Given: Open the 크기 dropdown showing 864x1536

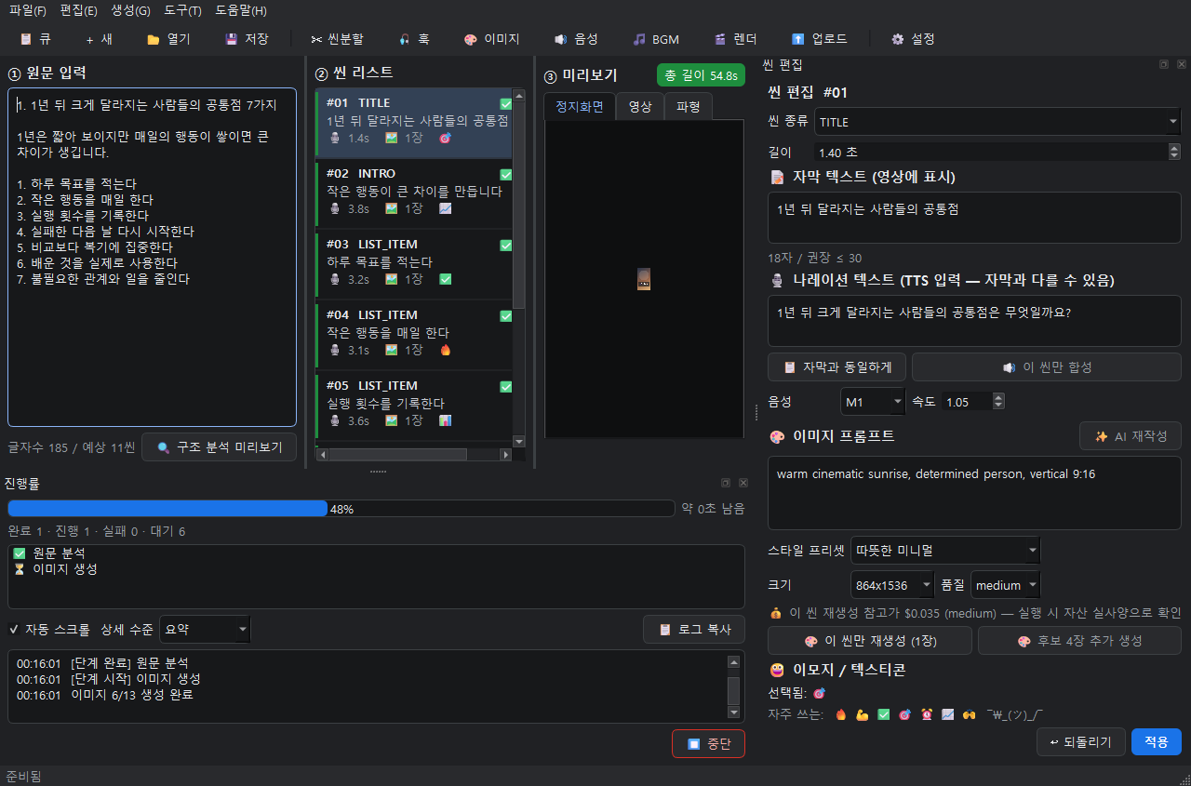Looking at the screenshot, I should coord(892,585).
